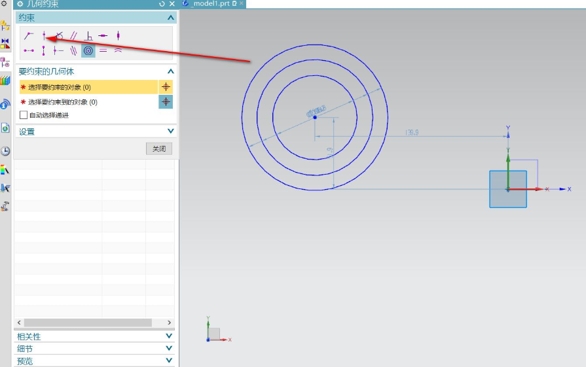Select the datum coordinate system plane square

pyautogui.click(x=508, y=189)
